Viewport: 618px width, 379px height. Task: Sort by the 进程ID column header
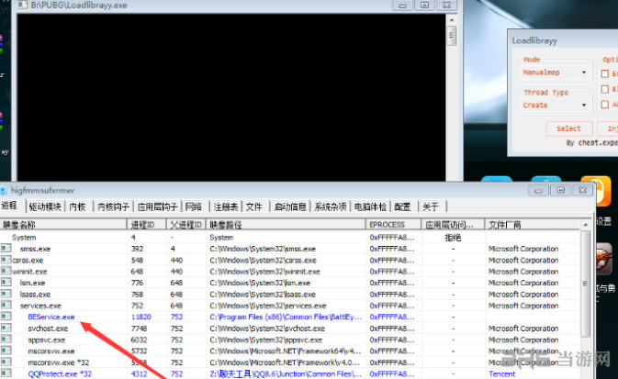(147, 225)
